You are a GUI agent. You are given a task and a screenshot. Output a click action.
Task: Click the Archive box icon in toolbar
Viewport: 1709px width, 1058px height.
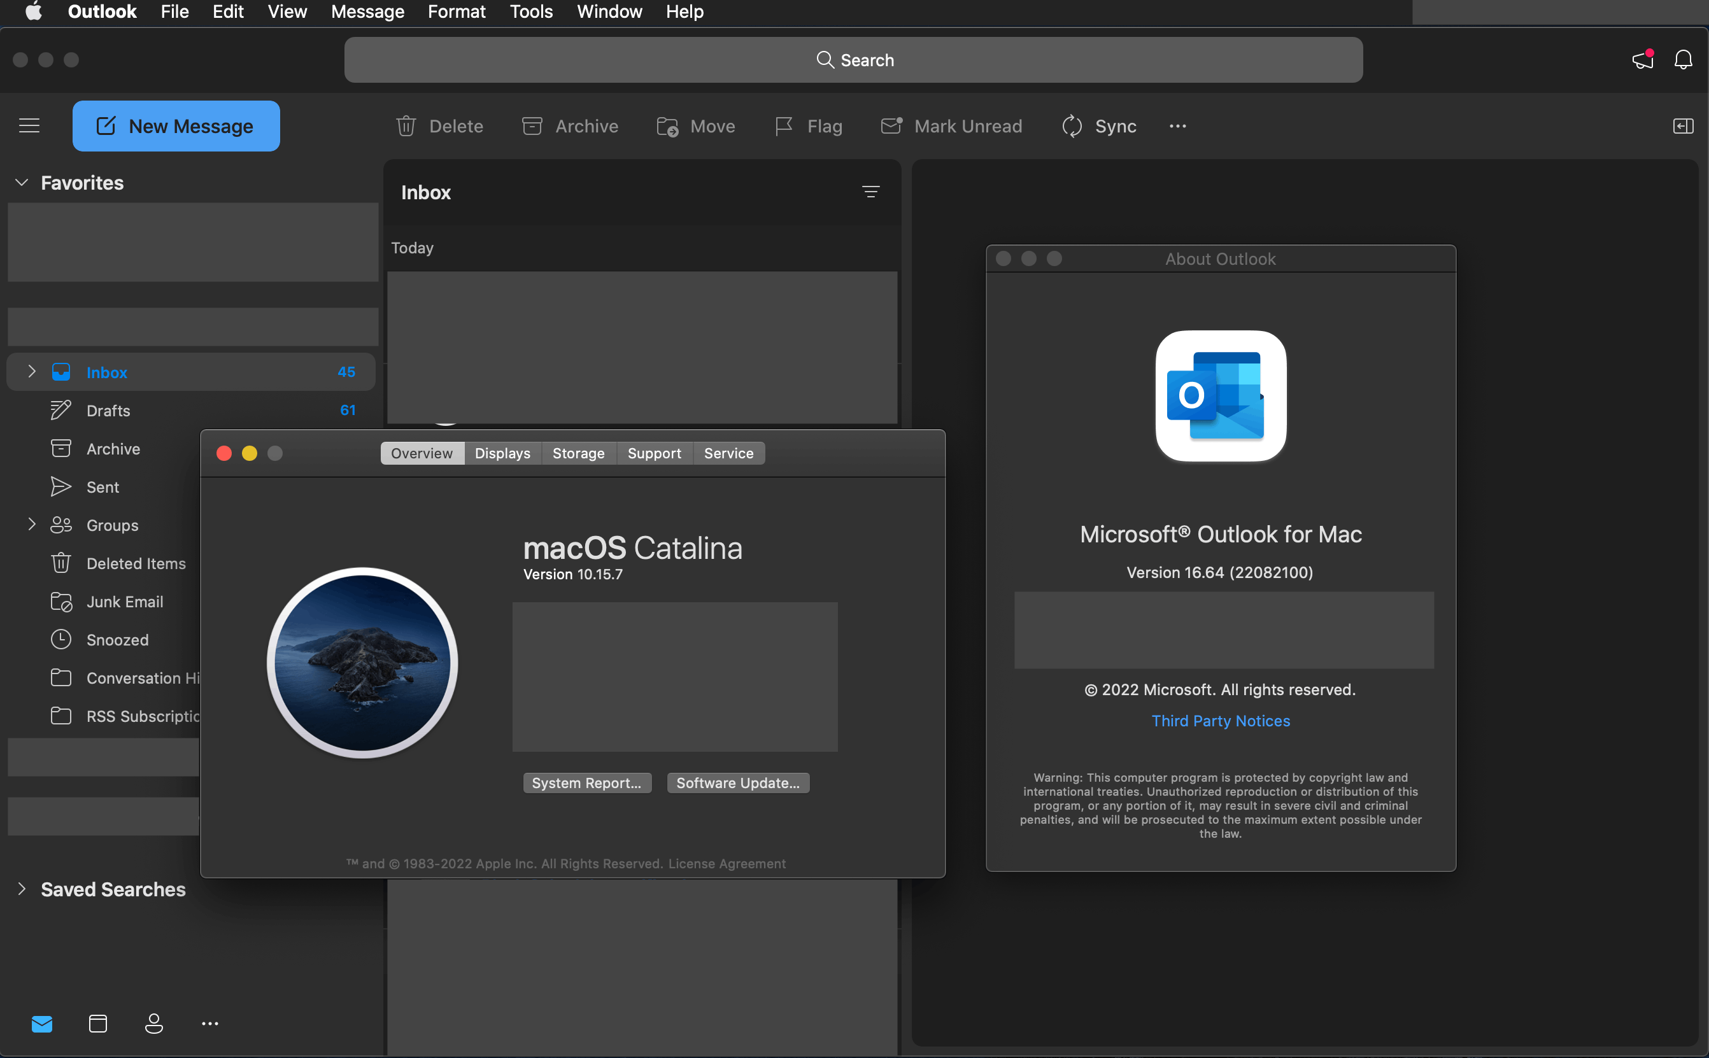[x=532, y=126]
